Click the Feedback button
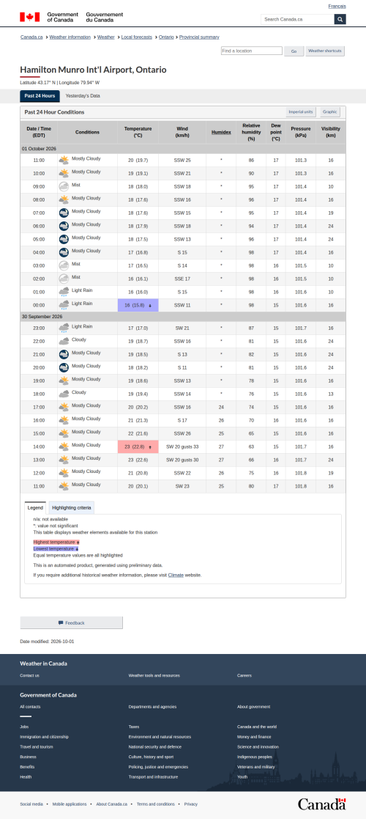Viewport: 366px width, 819px height. tap(72, 622)
